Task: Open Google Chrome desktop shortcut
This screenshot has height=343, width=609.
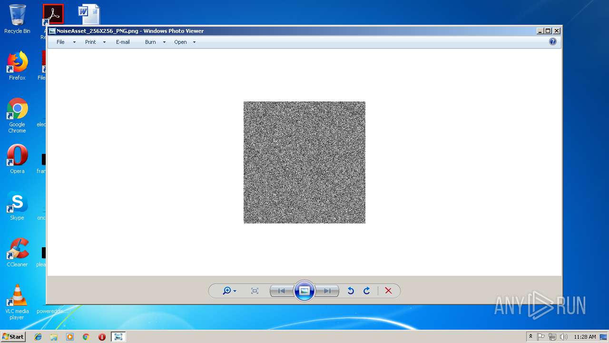Action: [x=17, y=115]
